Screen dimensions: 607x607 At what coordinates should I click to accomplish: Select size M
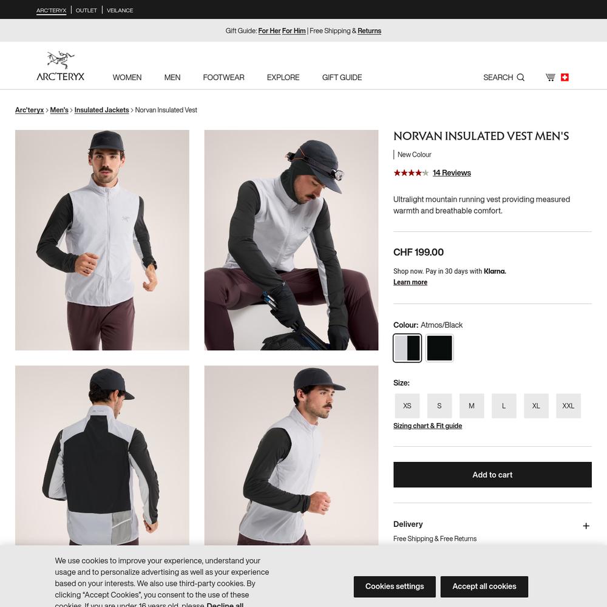point(472,405)
